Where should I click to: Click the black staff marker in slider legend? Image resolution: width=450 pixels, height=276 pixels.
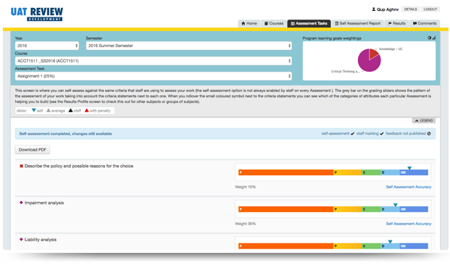pos(70,110)
